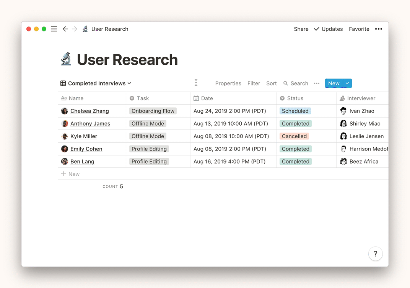The width and height of the screenshot is (410, 288).
Task: Open the Properties menu
Action: coord(228,83)
